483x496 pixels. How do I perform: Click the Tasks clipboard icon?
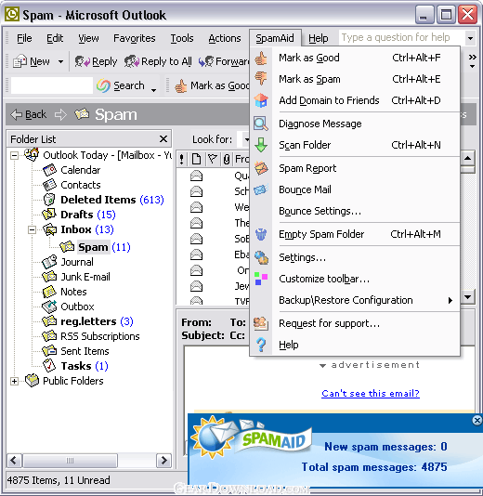point(49,366)
